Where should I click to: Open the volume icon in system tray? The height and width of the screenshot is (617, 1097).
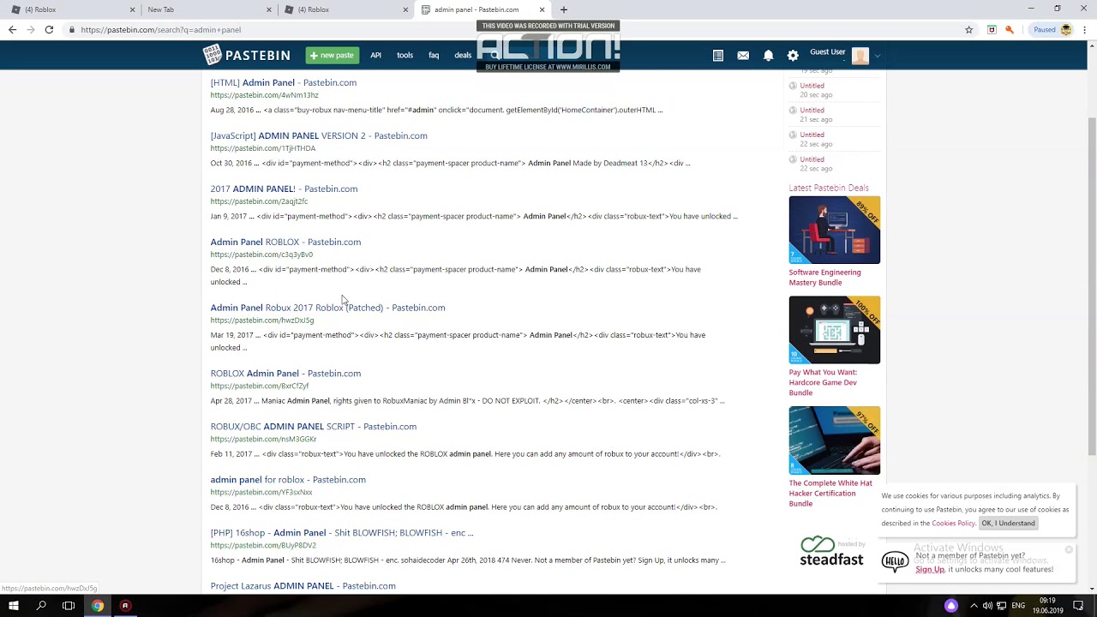[x=987, y=606]
